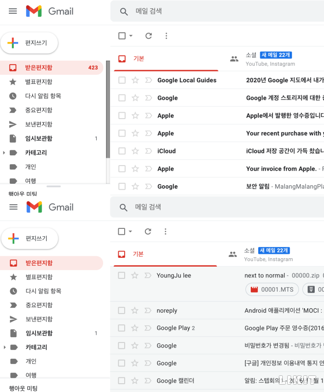Switch to 소셜 tab in upper window
324x392 pixels.
pyautogui.click(x=273, y=59)
